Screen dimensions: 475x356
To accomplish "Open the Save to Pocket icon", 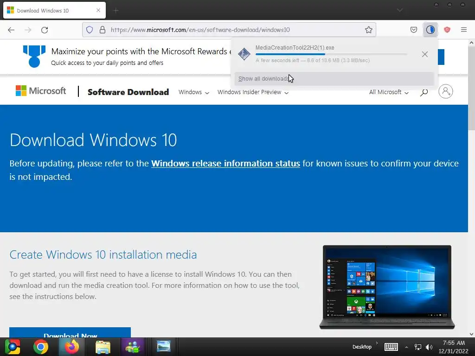I will 413,30.
